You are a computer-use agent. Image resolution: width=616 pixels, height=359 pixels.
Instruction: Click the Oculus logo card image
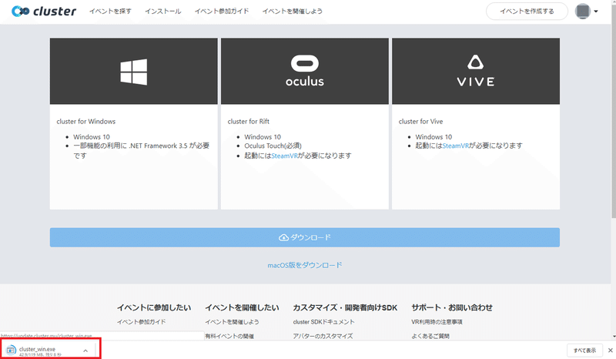click(x=305, y=71)
